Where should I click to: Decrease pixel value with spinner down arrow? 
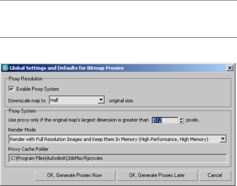tap(181, 122)
